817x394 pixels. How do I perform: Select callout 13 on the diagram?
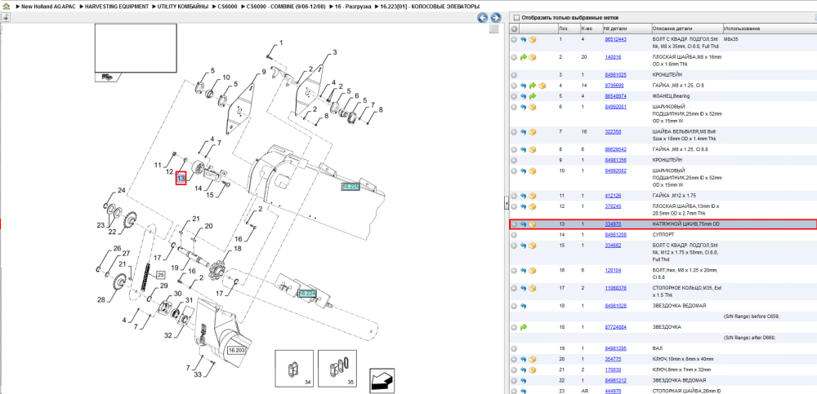(x=181, y=178)
